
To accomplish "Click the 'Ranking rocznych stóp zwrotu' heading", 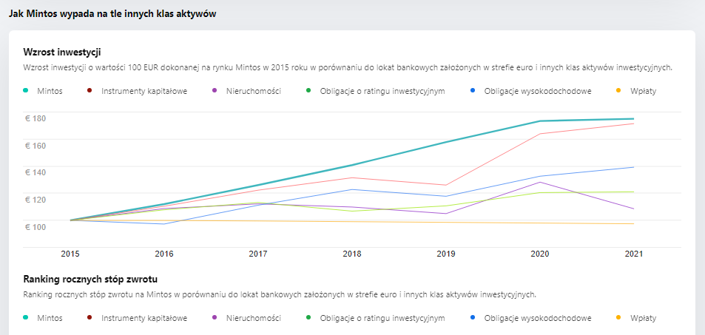I will pyautogui.click(x=90, y=280).
